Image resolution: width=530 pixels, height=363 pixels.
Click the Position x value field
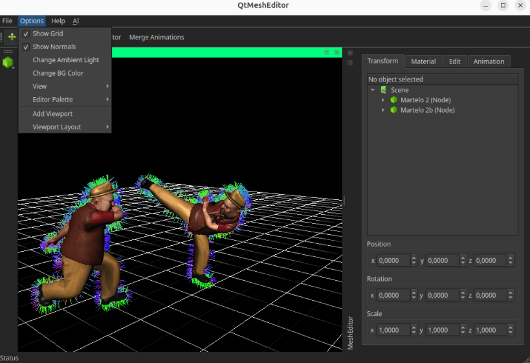point(393,260)
